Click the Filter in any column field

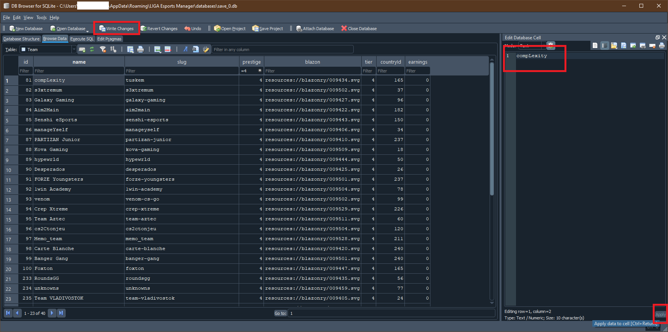283,50
